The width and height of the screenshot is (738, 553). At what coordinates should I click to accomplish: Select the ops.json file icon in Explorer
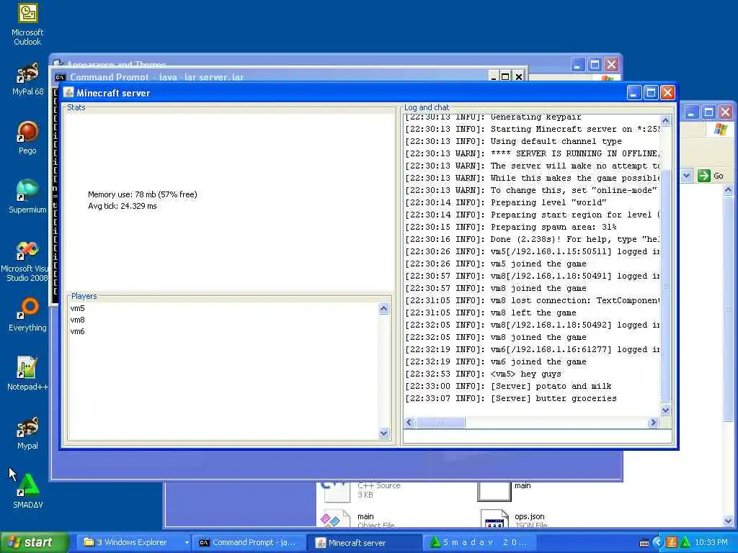click(494, 519)
